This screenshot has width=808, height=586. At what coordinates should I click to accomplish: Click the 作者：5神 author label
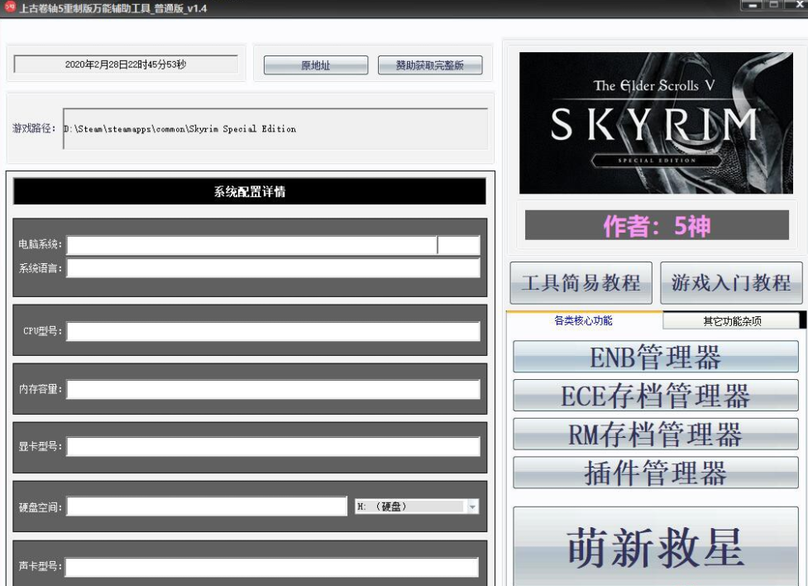pos(657,225)
